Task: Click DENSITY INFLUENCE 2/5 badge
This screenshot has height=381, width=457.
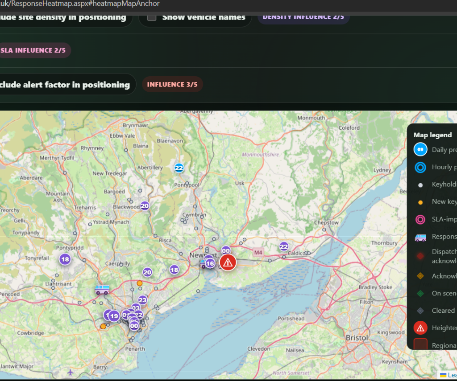Action: (x=303, y=17)
